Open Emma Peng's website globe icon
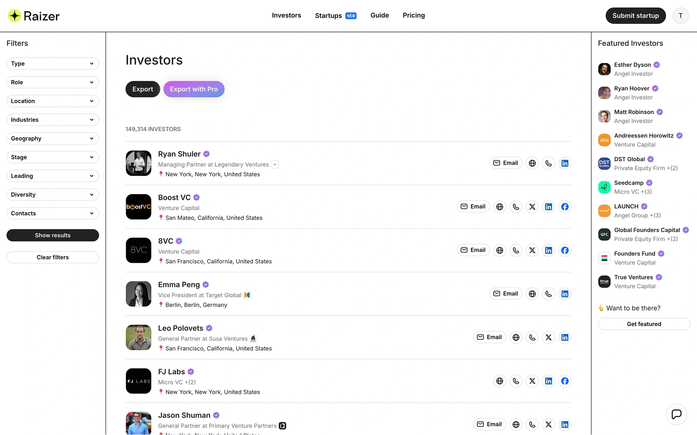The image size is (697, 435). click(x=532, y=294)
